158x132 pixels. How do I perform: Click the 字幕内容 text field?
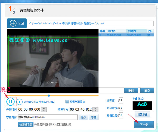click(48, 117)
